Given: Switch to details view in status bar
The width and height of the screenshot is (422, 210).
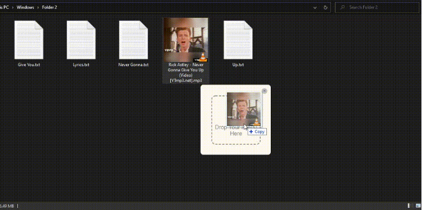Looking at the screenshot, I should [410, 206].
